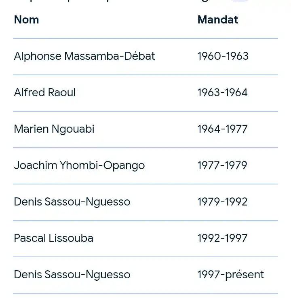Click the divider line under the header row
291x305 pixels.
(145, 38)
